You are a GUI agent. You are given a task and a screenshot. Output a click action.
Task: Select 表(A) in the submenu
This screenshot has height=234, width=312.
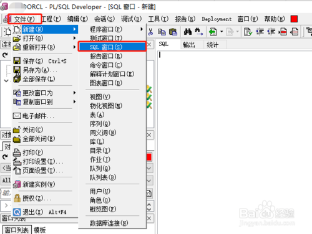click(x=112, y=115)
